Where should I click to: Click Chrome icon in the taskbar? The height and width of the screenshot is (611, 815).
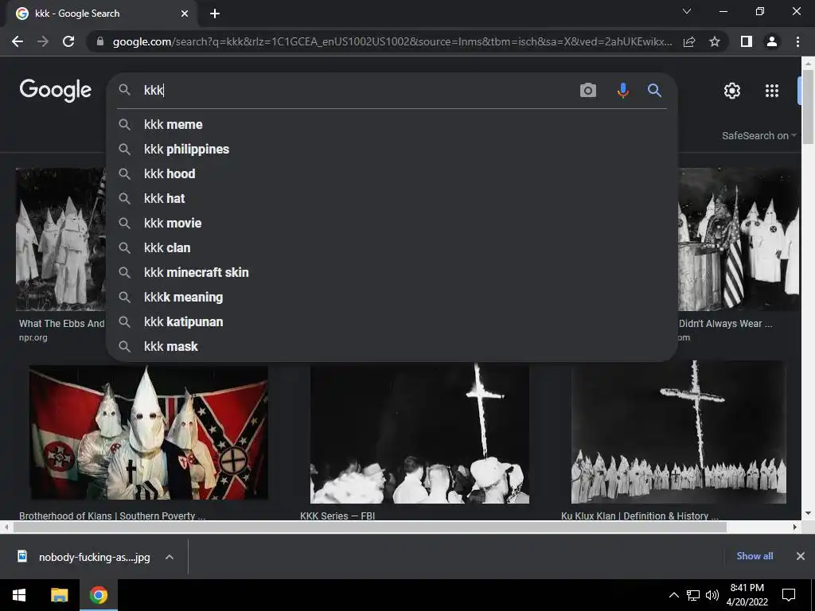pyautogui.click(x=98, y=595)
